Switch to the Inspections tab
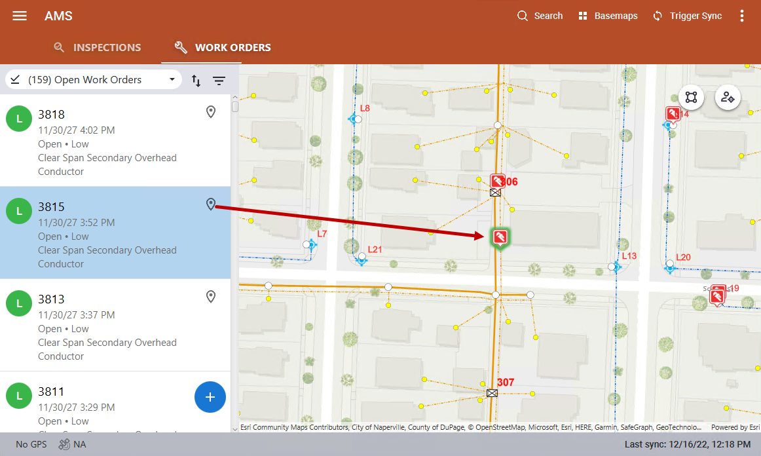 coord(98,47)
